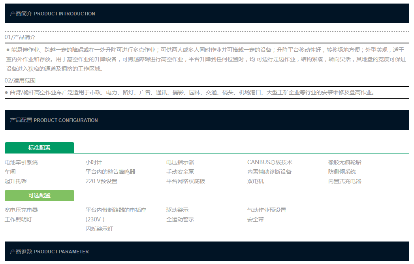Click the 产品简介 PRODUCT INTRODUCTION header

pyautogui.click(x=53, y=13)
